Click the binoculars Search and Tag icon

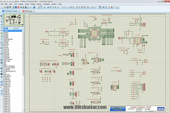click(x=103, y=7)
